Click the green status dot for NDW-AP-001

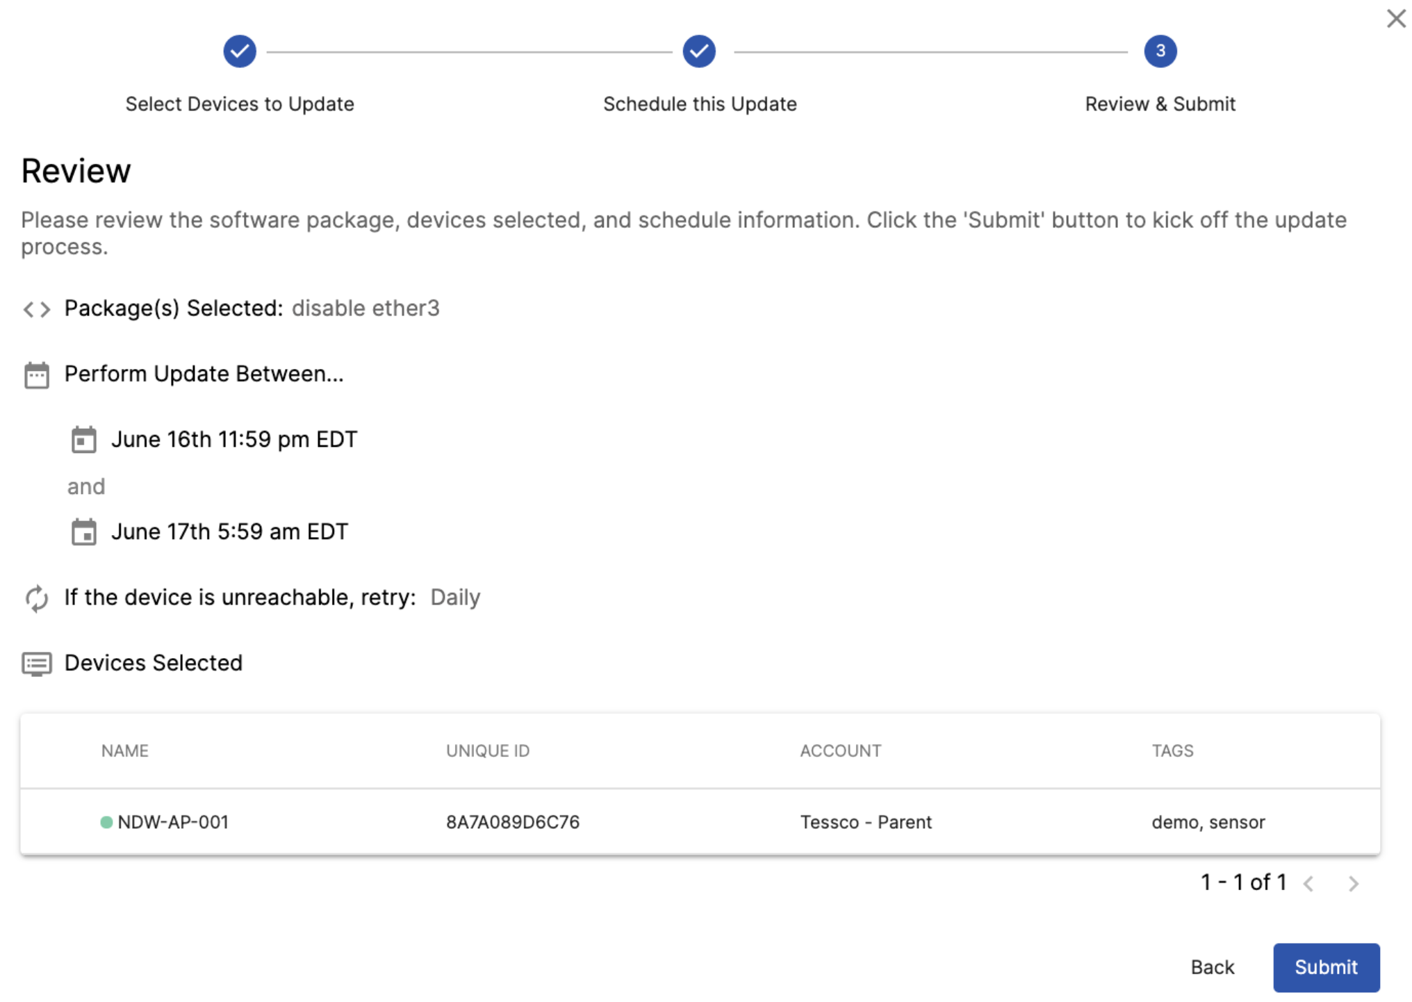click(x=106, y=823)
